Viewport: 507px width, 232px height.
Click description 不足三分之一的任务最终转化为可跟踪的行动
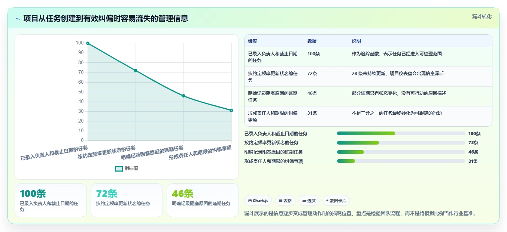coord(397,113)
